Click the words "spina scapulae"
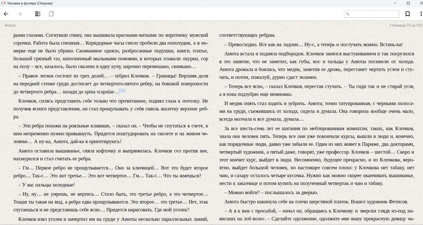This screenshot has height=225, width=423. (x=99, y=92)
